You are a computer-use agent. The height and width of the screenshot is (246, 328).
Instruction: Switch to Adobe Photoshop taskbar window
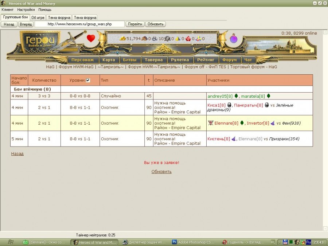point(194,242)
